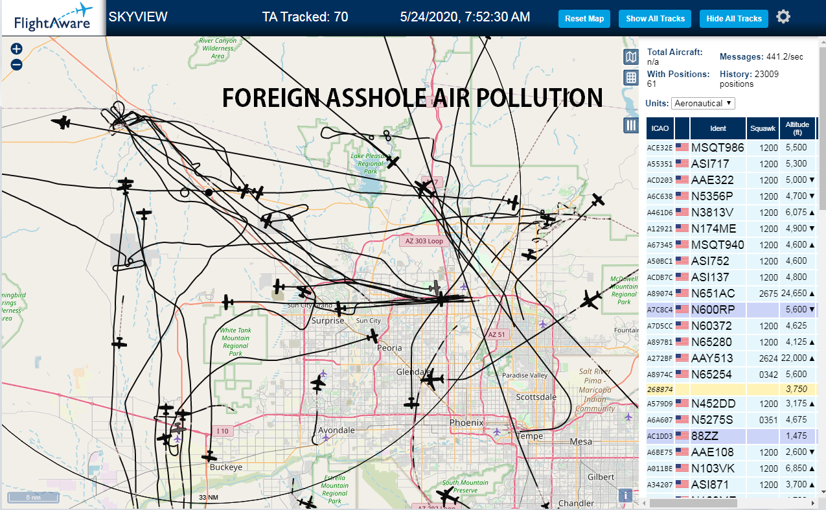The width and height of the screenshot is (826, 510).
Task: Click the US flag beside N651AC
Action: tap(682, 294)
